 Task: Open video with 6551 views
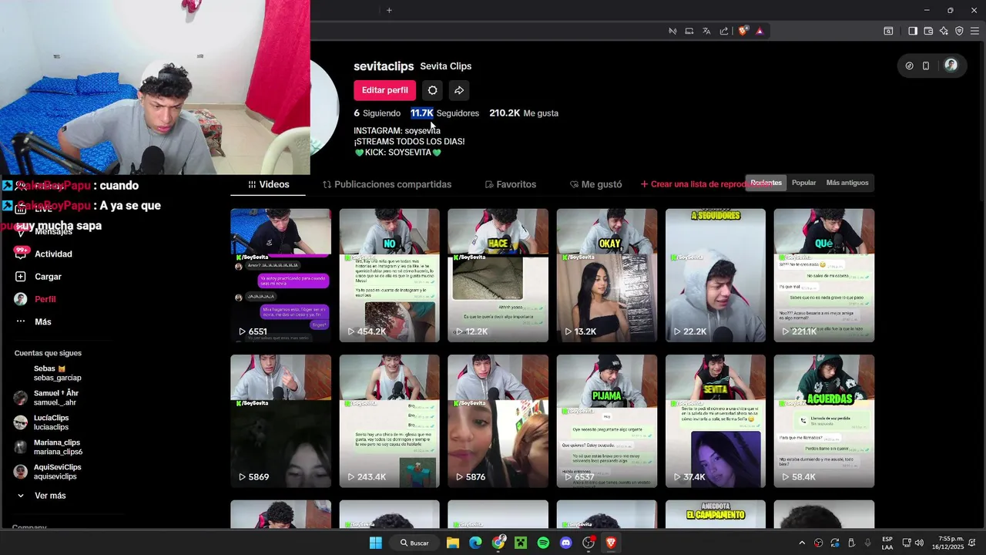[280, 275]
